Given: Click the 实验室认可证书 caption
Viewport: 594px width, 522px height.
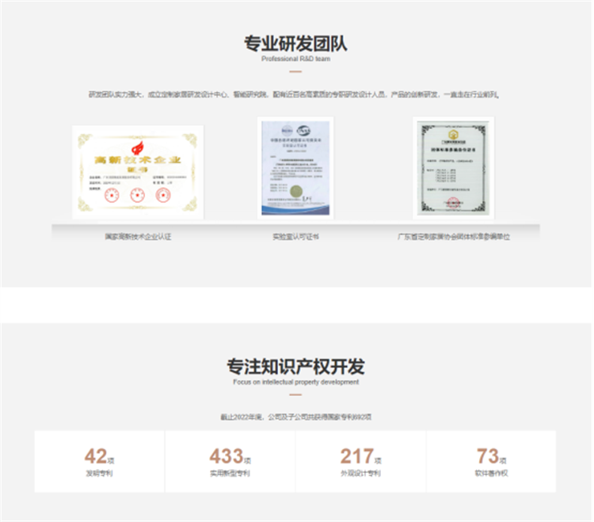Looking at the screenshot, I should point(295,237).
